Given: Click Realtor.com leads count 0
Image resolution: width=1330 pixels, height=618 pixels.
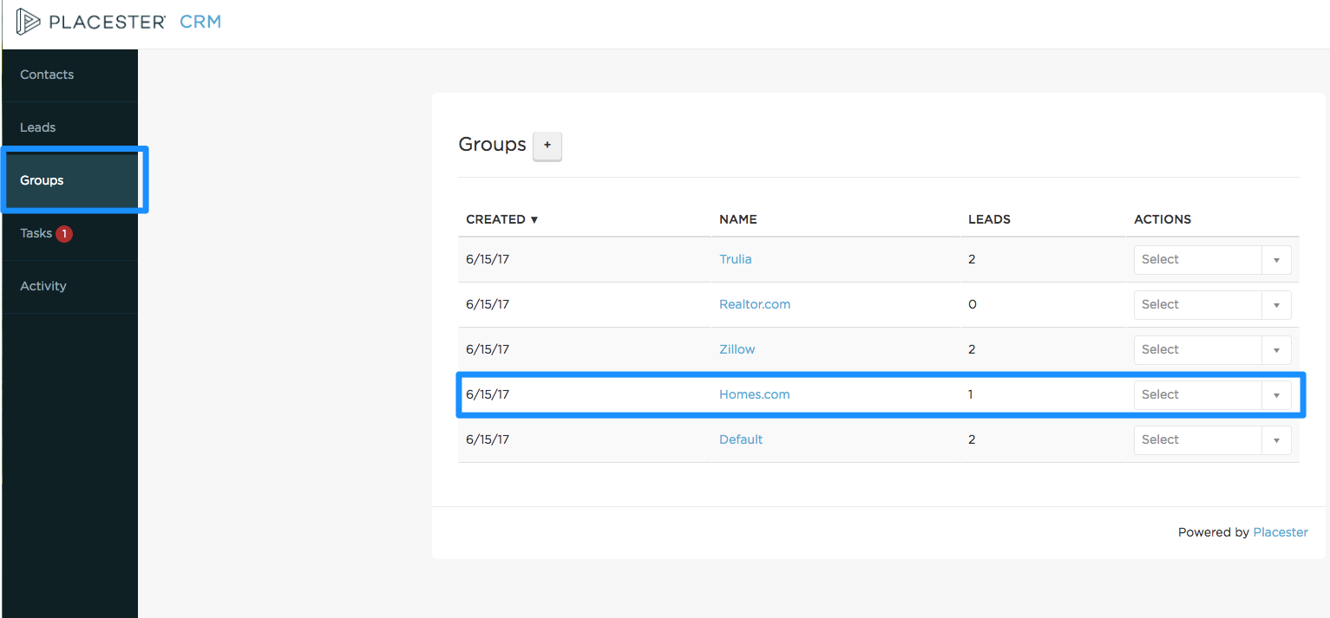Looking at the screenshot, I should (x=972, y=304).
